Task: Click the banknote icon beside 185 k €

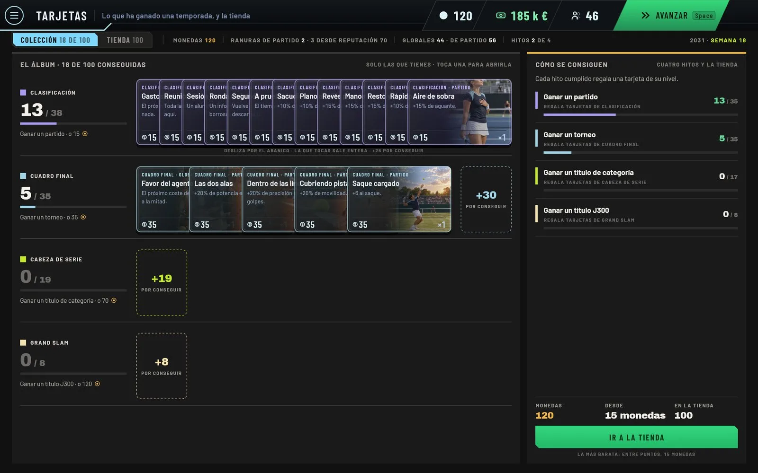Action: [x=501, y=16]
